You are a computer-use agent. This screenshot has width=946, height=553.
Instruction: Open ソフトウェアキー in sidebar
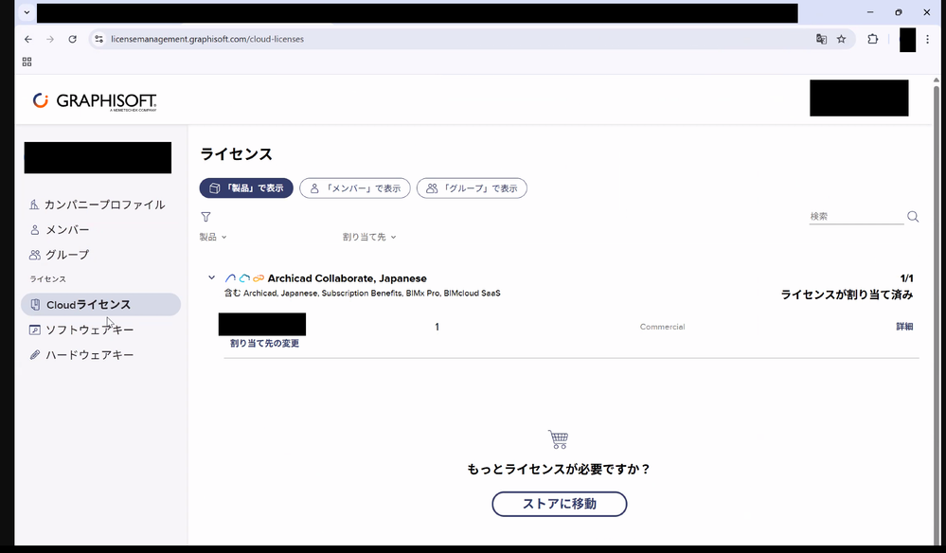click(81, 330)
